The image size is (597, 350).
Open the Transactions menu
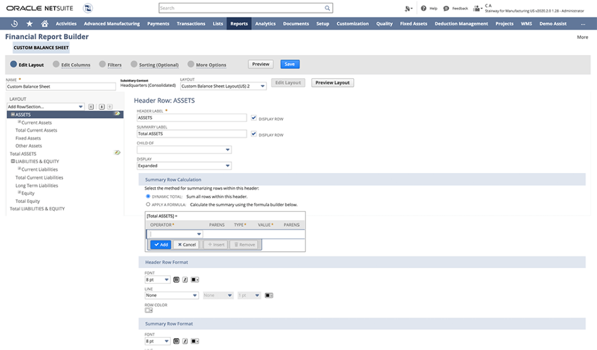pyautogui.click(x=191, y=23)
